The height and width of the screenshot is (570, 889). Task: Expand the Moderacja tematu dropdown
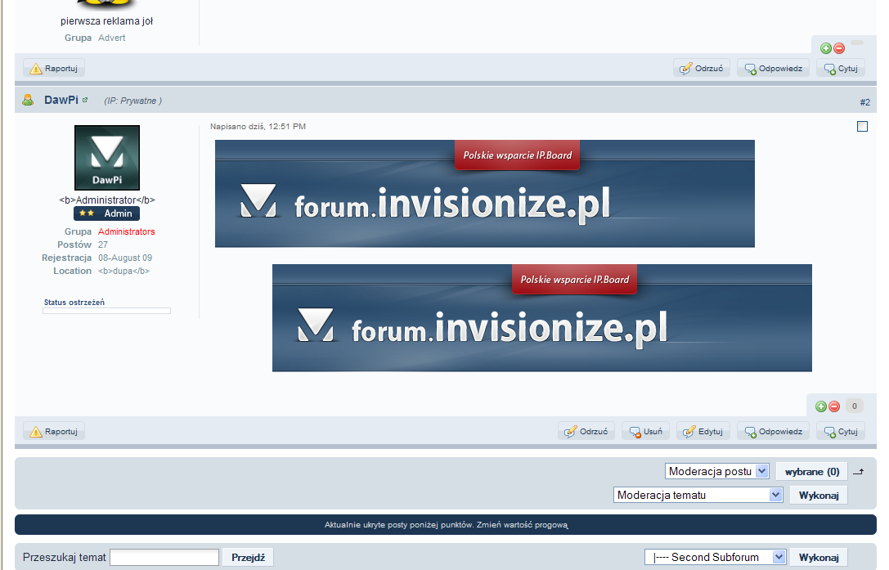coord(698,495)
